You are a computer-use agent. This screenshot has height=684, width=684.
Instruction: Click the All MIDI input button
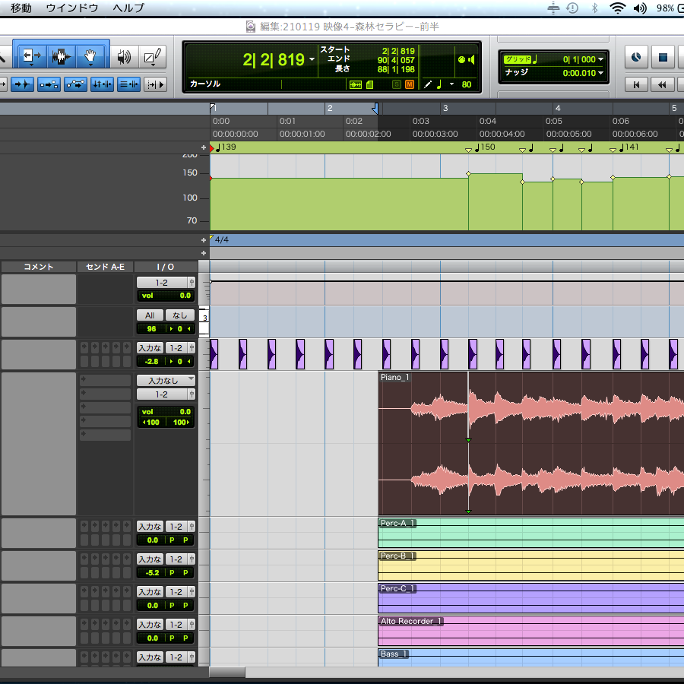[150, 315]
